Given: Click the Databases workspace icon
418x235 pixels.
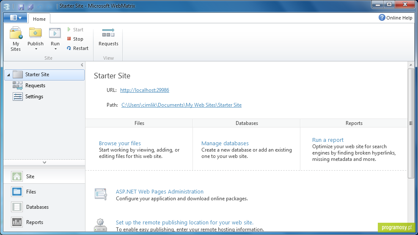Looking at the screenshot, I should pos(17,207).
